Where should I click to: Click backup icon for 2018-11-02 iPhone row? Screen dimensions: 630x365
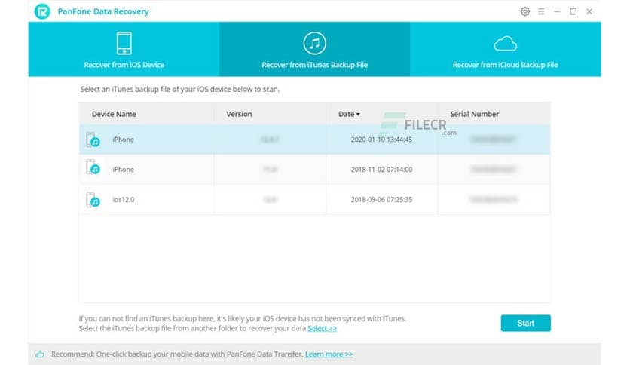coord(93,167)
